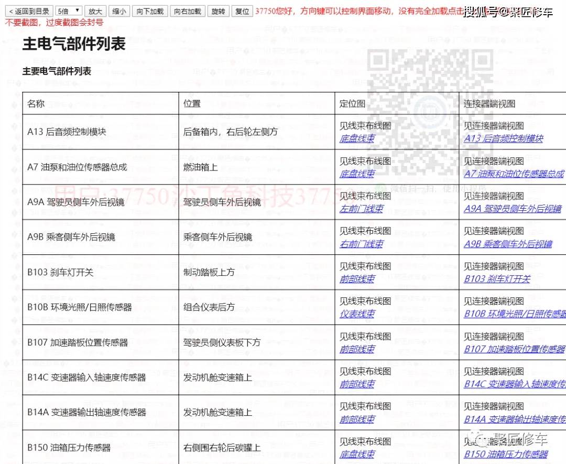Open A9A 驾驶员侧车外后视镜 connector link
The width and height of the screenshot is (566, 464).
[512, 209]
